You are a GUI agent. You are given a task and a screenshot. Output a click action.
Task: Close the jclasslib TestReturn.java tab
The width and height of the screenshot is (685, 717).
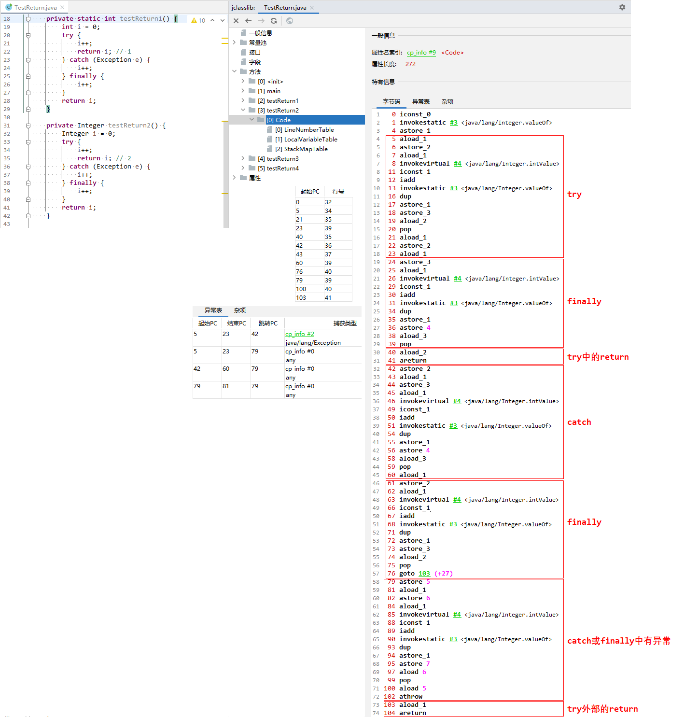tap(312, 7)
